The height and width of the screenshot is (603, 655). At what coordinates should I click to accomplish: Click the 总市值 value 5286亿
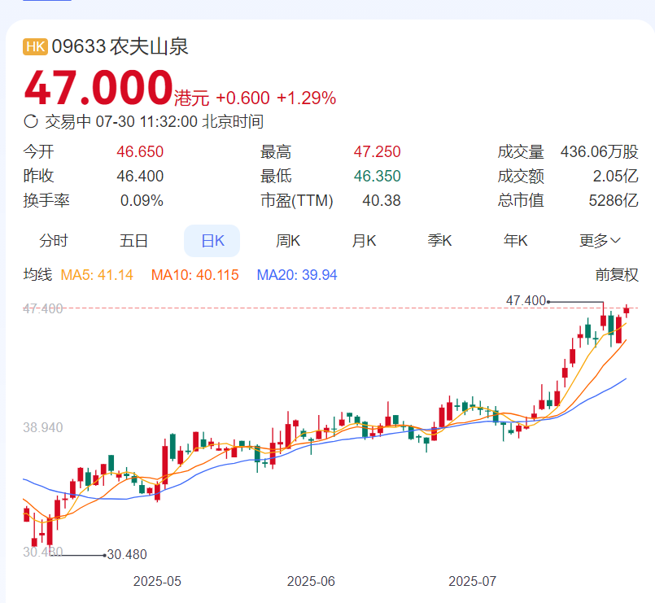(614, 200)
